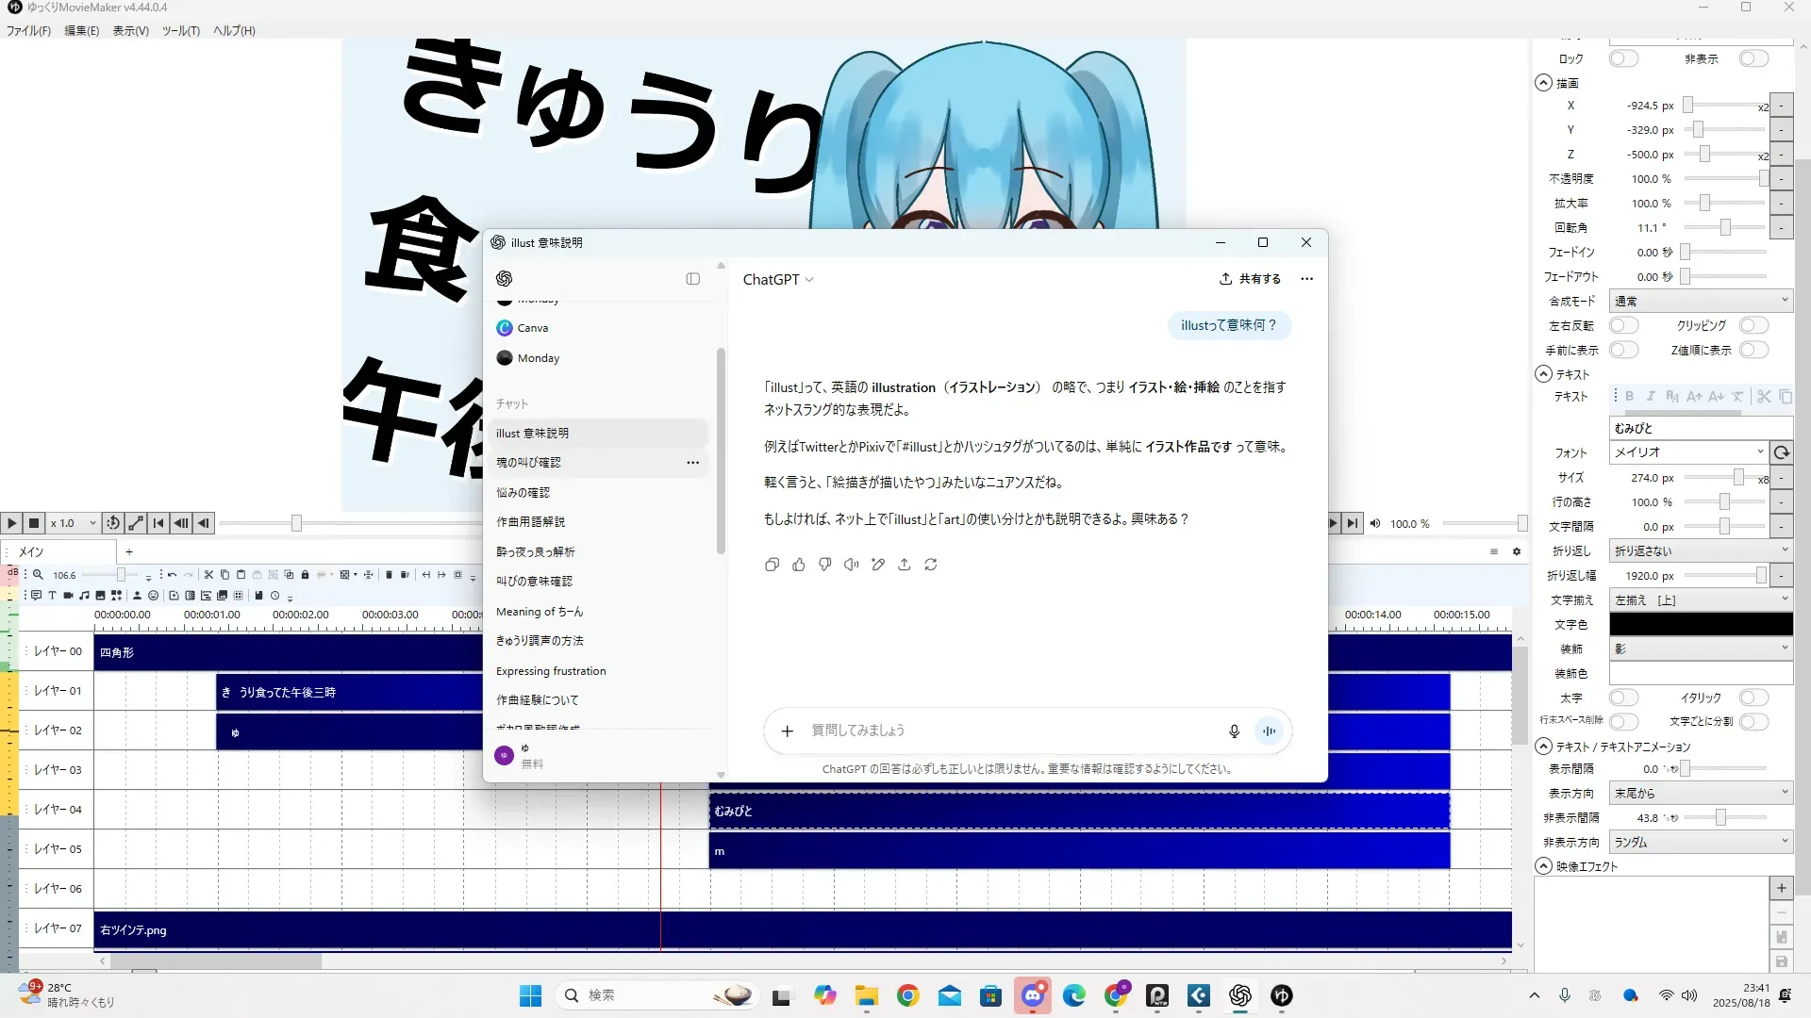Add a text item with the T icon
Image resolution: width=1811 pixels, height=1018 pixels.
(52, 596)
